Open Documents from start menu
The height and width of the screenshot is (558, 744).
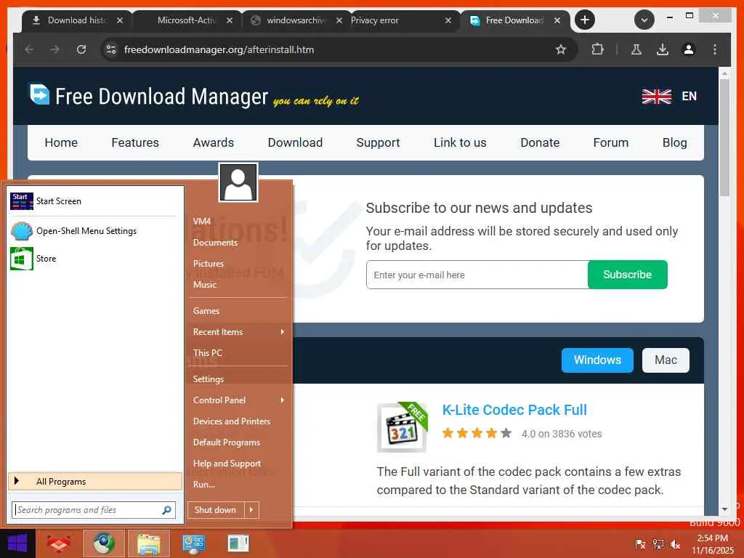point(238,243)
